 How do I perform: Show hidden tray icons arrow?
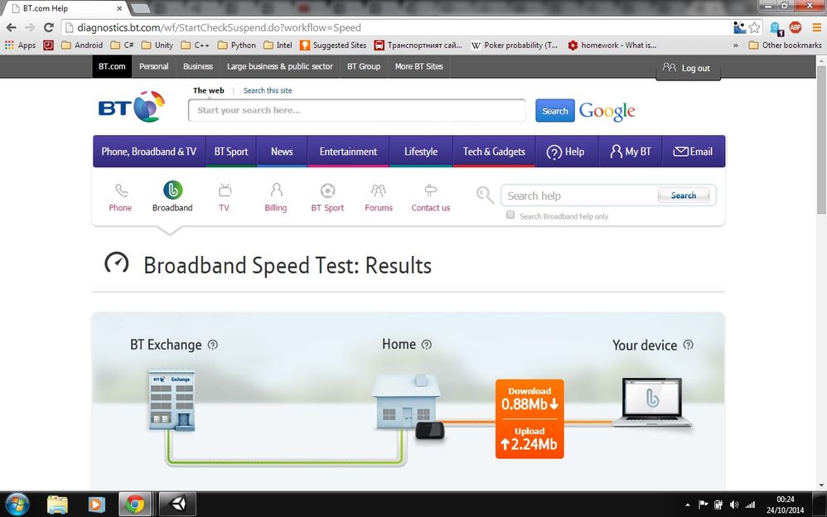point(687,505)
